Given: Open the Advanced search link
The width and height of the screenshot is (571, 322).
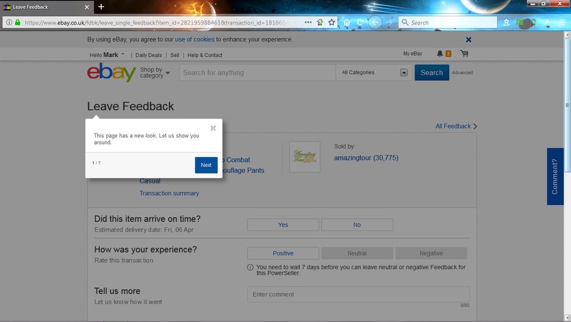Looking at the screenshot, I should tap(462, 73).
